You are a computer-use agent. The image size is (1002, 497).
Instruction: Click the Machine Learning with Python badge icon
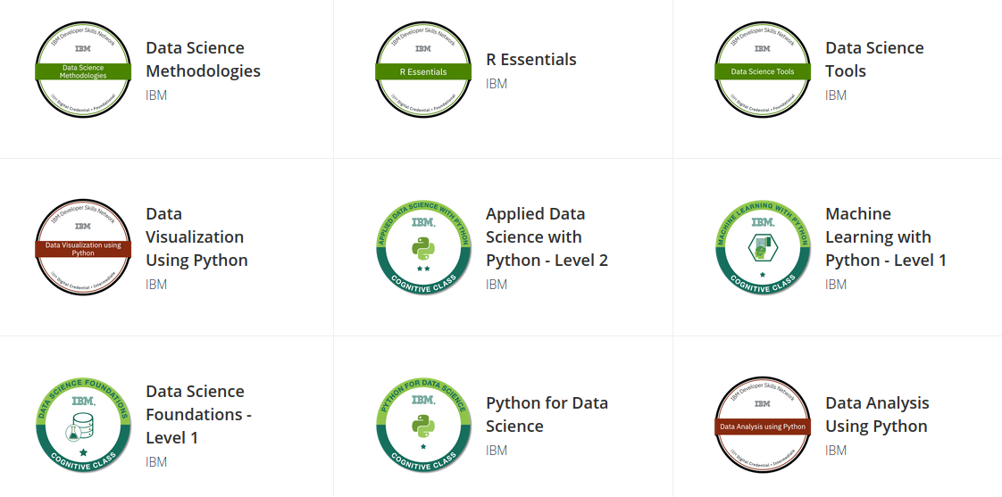763,248
